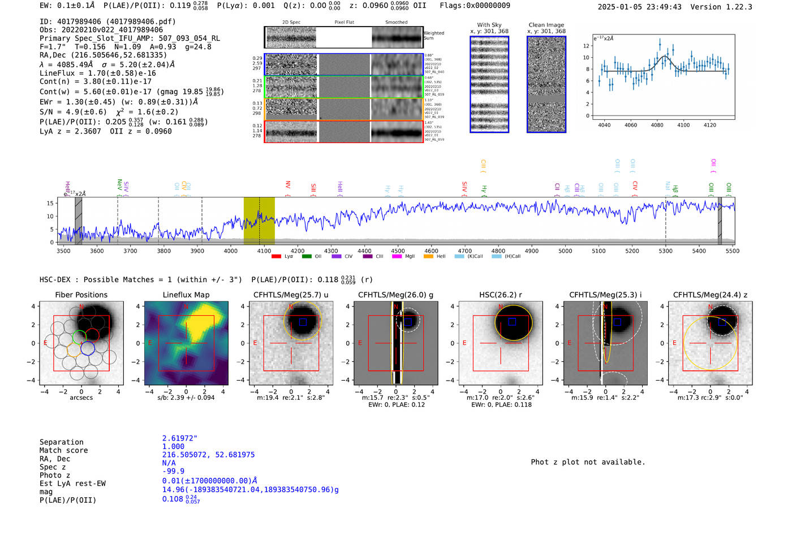This screenshot has width=792, height=539.
Task: Click the LyA z = 2.3607 text
Action: (x=70, y=131)
